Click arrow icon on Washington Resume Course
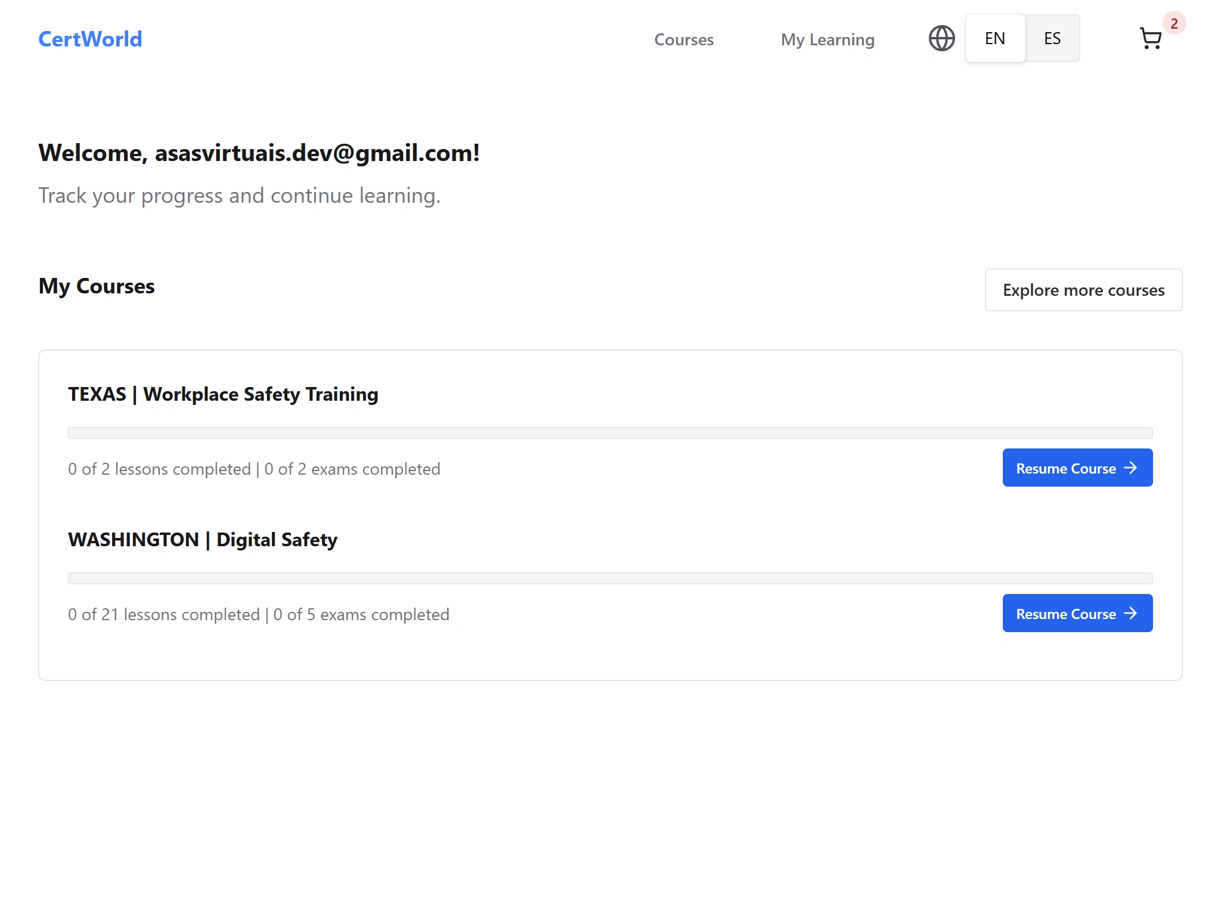The width and height of the screenshot is (1221, 916). click(x=1130, y=614)
